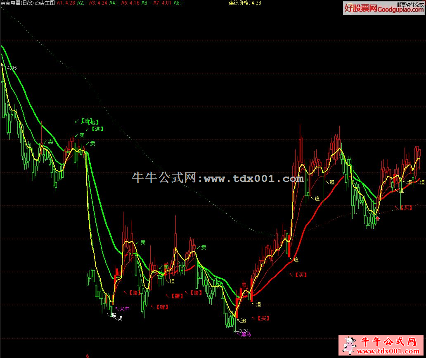This screenshot has height=358, width=426.
Task: Click the A3: 4.24 indicator value
Action: 98,3
